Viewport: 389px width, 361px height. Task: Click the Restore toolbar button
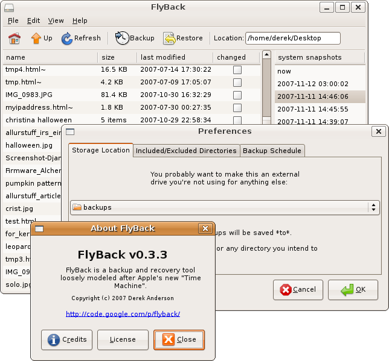click(183, 39)
